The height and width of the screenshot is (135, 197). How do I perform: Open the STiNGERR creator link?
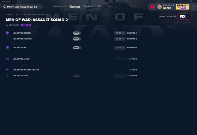pyautogui.click(x=14, y=25)
